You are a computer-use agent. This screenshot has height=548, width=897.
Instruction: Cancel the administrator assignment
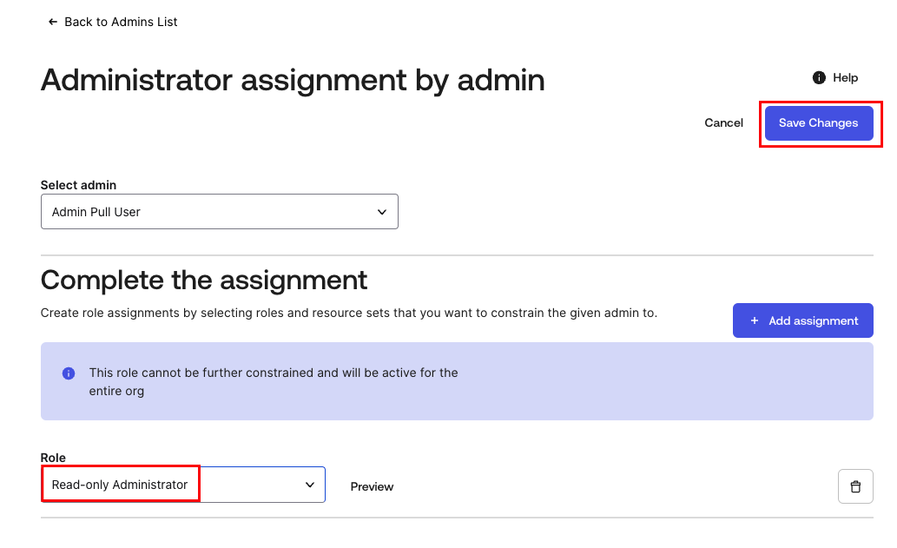[x=723, y=123]
